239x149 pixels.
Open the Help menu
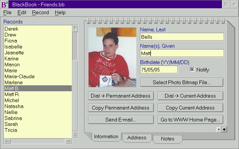60,12
